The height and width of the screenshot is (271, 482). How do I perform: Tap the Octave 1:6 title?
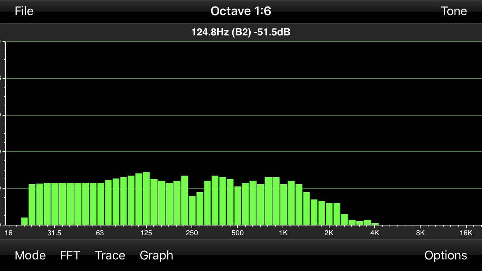241,11
